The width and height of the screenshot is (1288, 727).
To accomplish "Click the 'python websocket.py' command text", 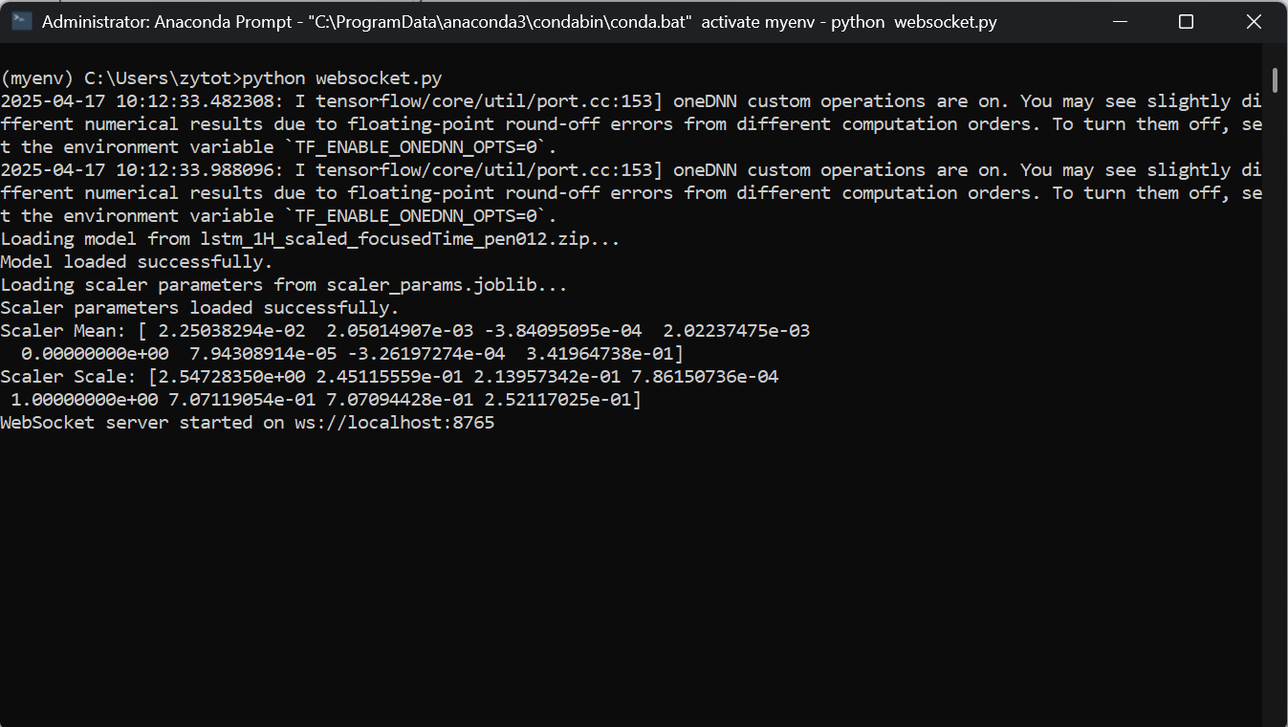I will point(342,77).
